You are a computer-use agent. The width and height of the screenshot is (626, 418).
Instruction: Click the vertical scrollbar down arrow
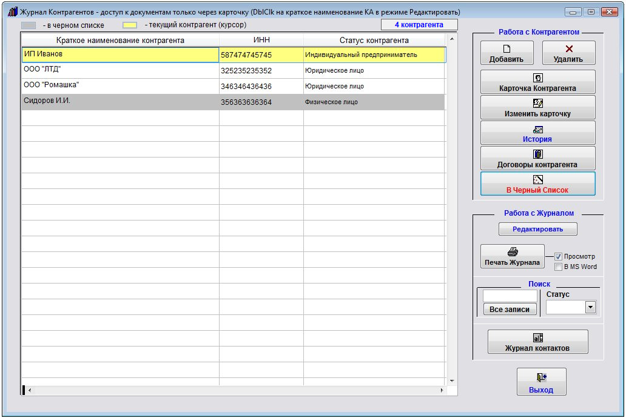click(451, 380)
